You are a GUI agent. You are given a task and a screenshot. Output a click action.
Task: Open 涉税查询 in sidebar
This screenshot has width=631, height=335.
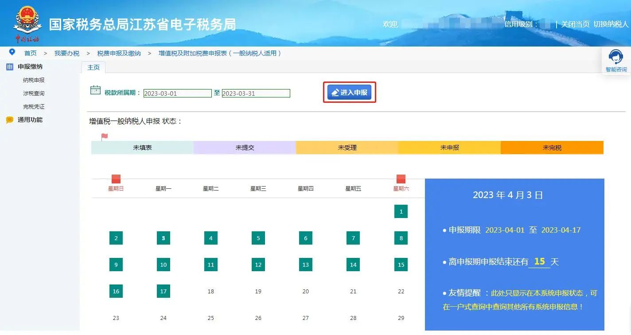pos(34,93)
